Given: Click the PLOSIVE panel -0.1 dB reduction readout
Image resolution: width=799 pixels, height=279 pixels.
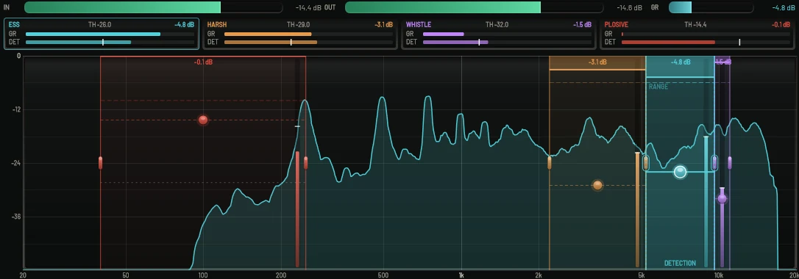Looking at the screenshot, I should [x=781, y=24].
